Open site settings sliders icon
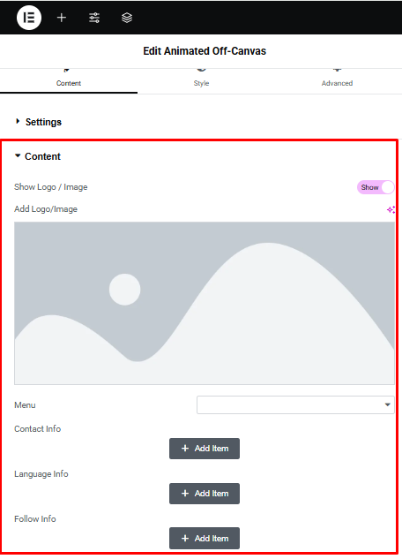This screenshot has width=402, height=559. pos(94,18)
